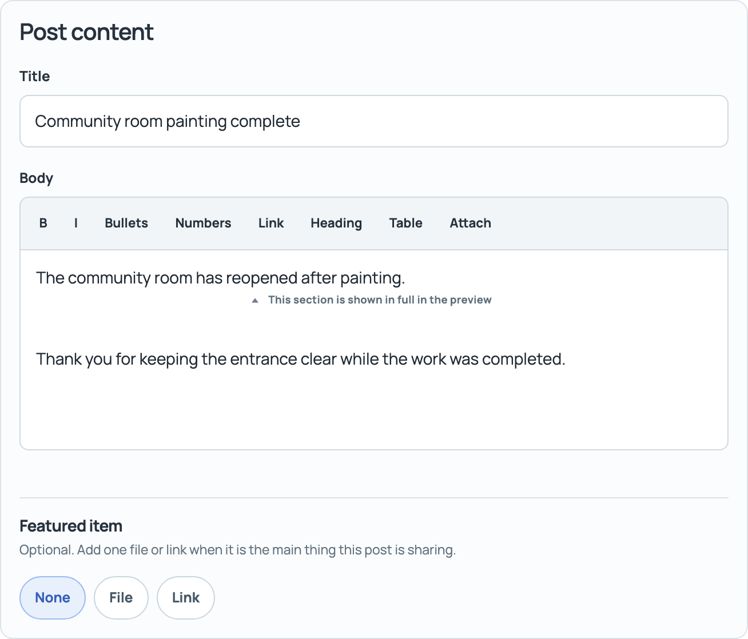Select None for featured item
The width and height of the screenshot is (748, 639).
(x=53, y=597)
